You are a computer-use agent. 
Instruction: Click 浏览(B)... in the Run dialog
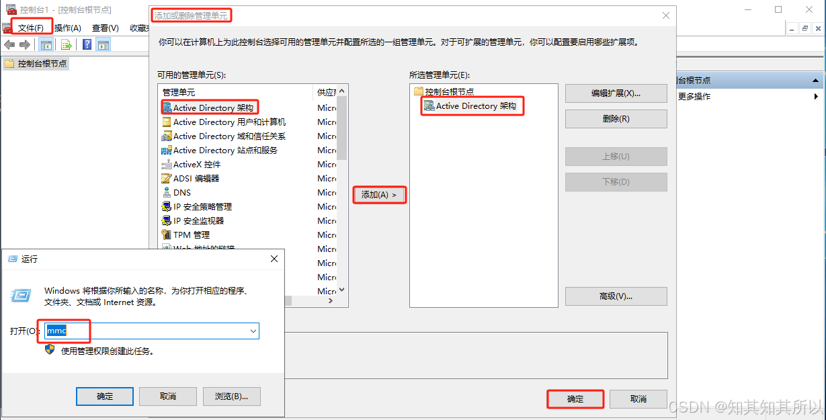pos(231,396)
